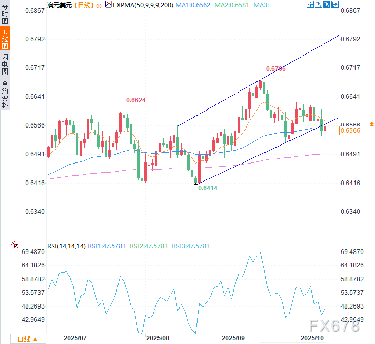
Task: Enable the crosshair cursor icon
Action: (x=310, y=4)
